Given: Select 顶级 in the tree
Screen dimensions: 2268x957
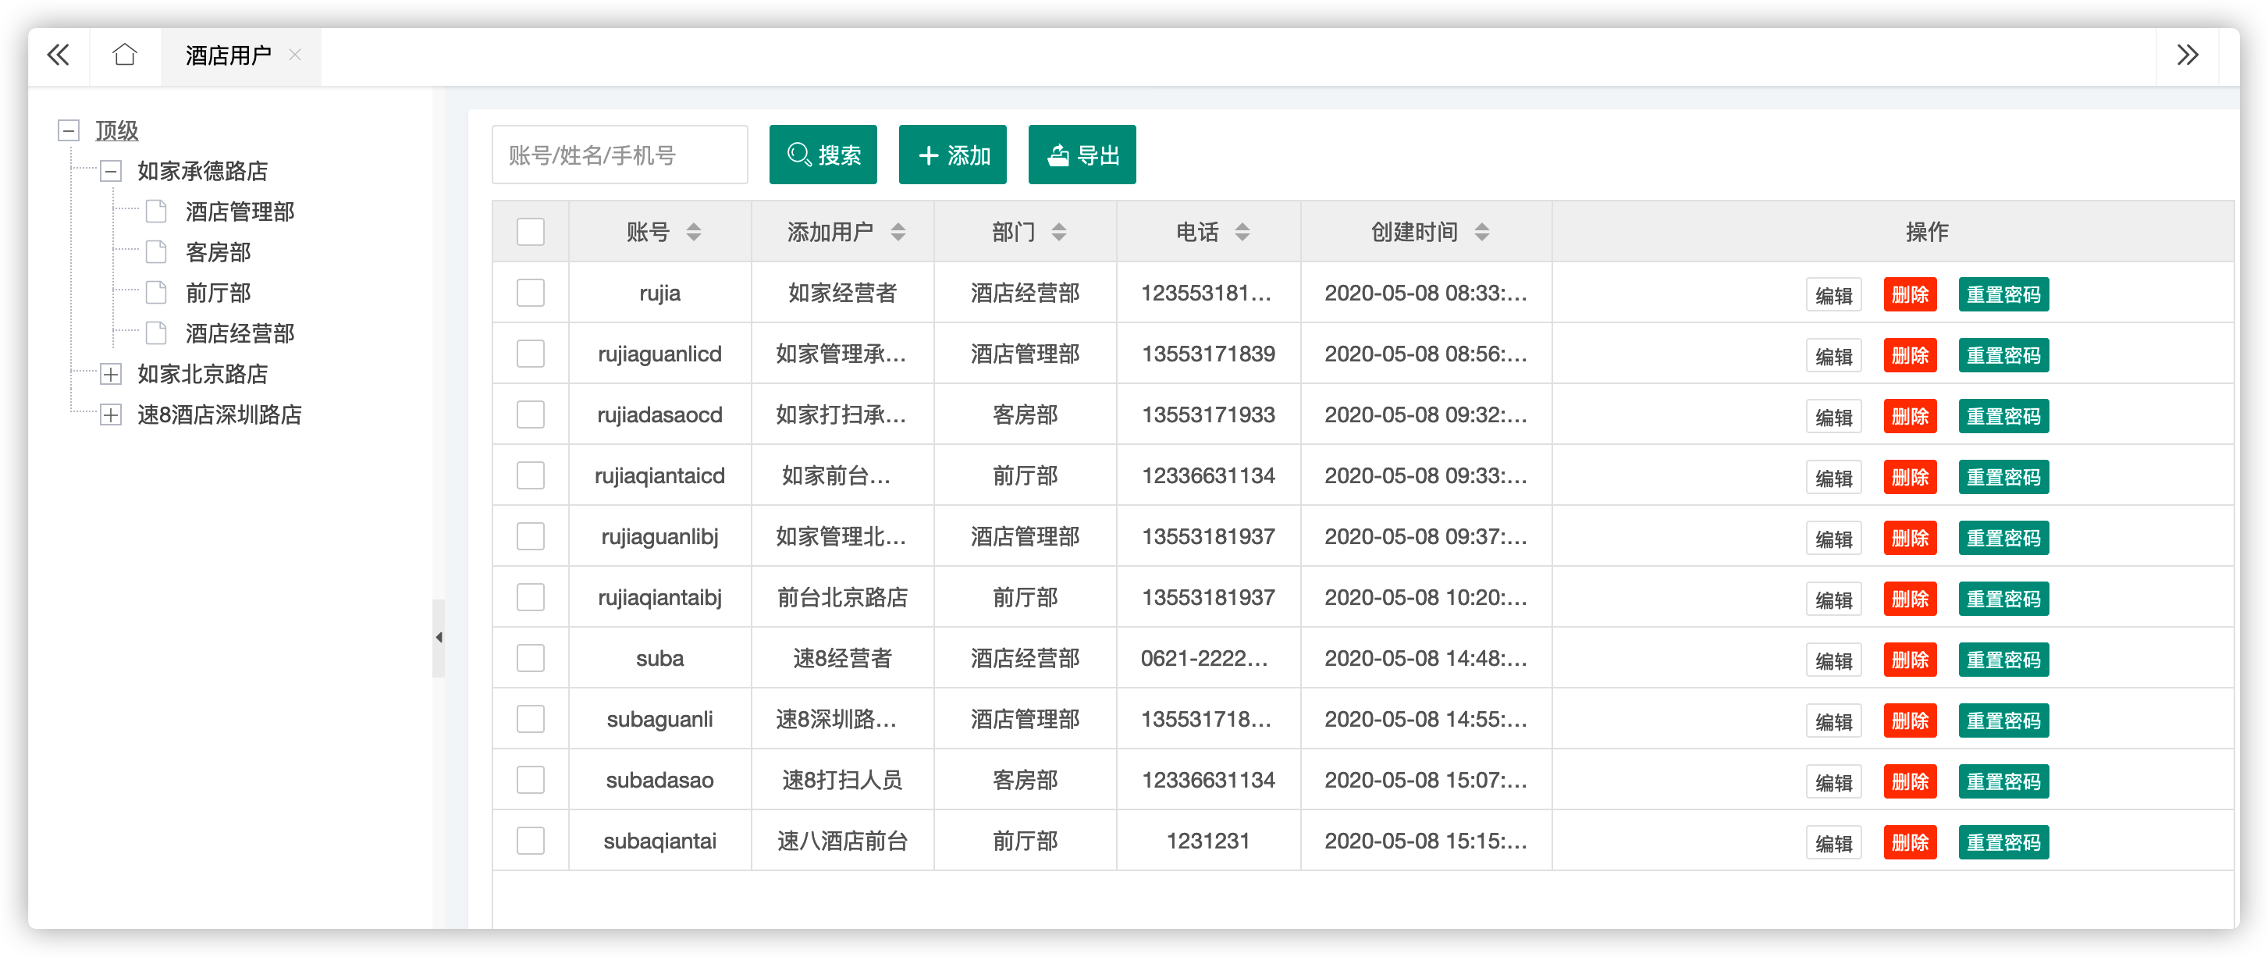Looking at the screenshot, I should 117,130.
